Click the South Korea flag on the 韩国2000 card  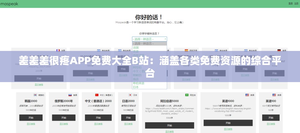point(35,95)
